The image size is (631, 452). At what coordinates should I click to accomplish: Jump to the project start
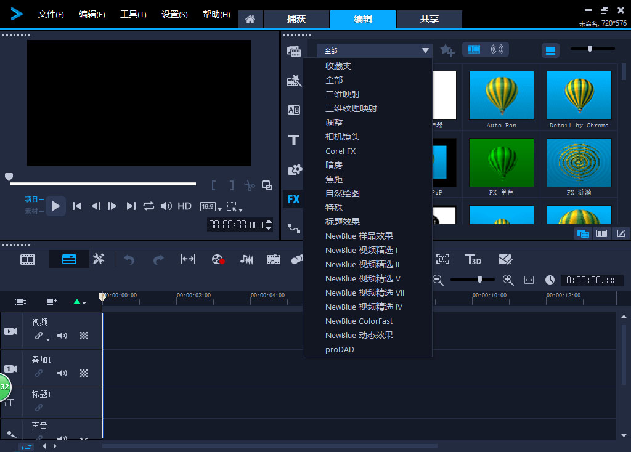pos(77,206)
